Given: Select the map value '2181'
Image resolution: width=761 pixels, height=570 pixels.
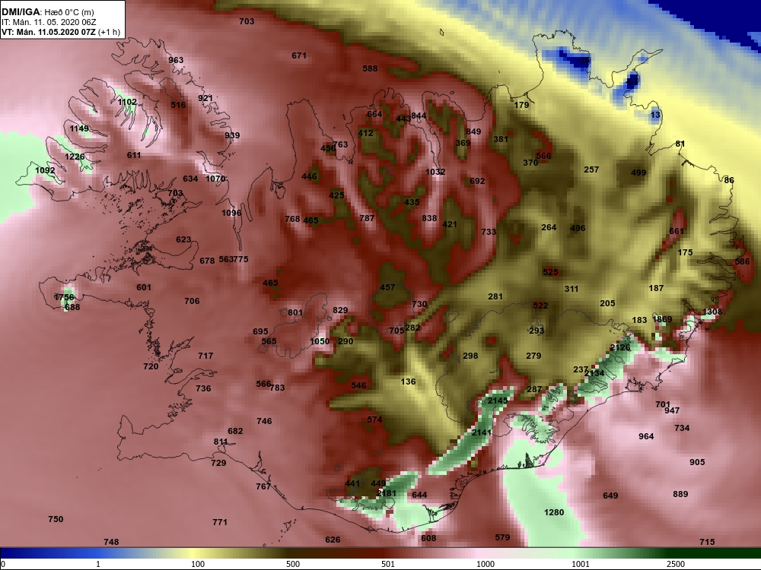Looking at the screenshot, I should (387, 493).
